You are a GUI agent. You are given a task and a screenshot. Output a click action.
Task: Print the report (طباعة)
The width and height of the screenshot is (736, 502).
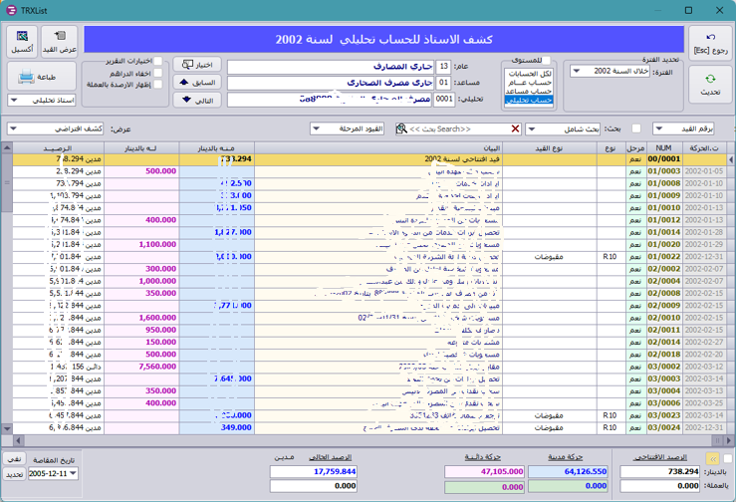pyautogui.click(x=41, y=77)
